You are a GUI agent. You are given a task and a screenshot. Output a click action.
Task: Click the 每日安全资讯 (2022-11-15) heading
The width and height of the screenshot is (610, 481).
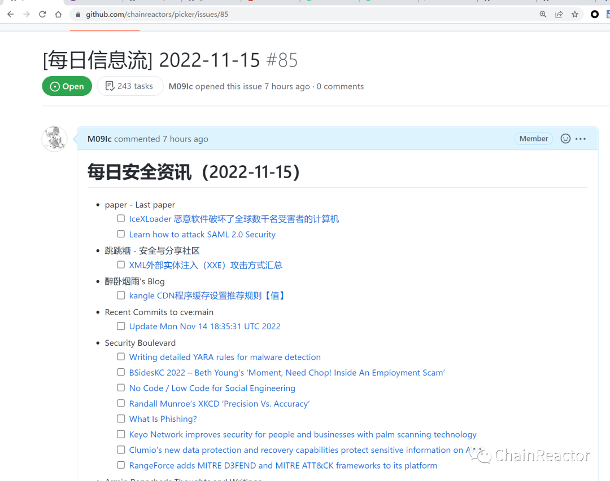click(194, 172)
